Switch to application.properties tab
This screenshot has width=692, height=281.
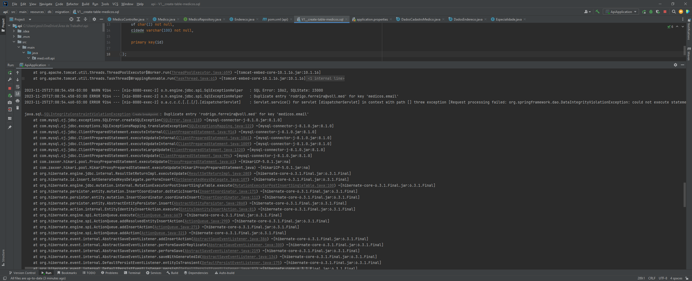pos(372,19)
